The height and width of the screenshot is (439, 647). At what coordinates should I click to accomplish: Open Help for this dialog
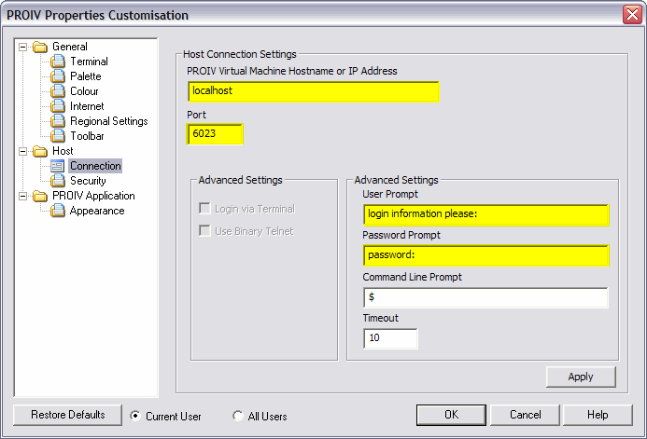click(598, 415)
